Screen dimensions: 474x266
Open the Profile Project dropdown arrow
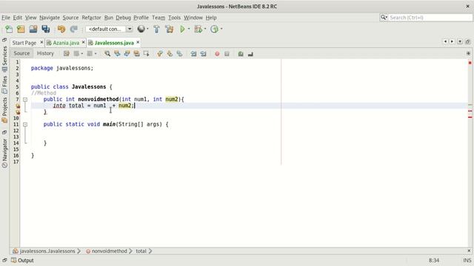coord(221,29)
